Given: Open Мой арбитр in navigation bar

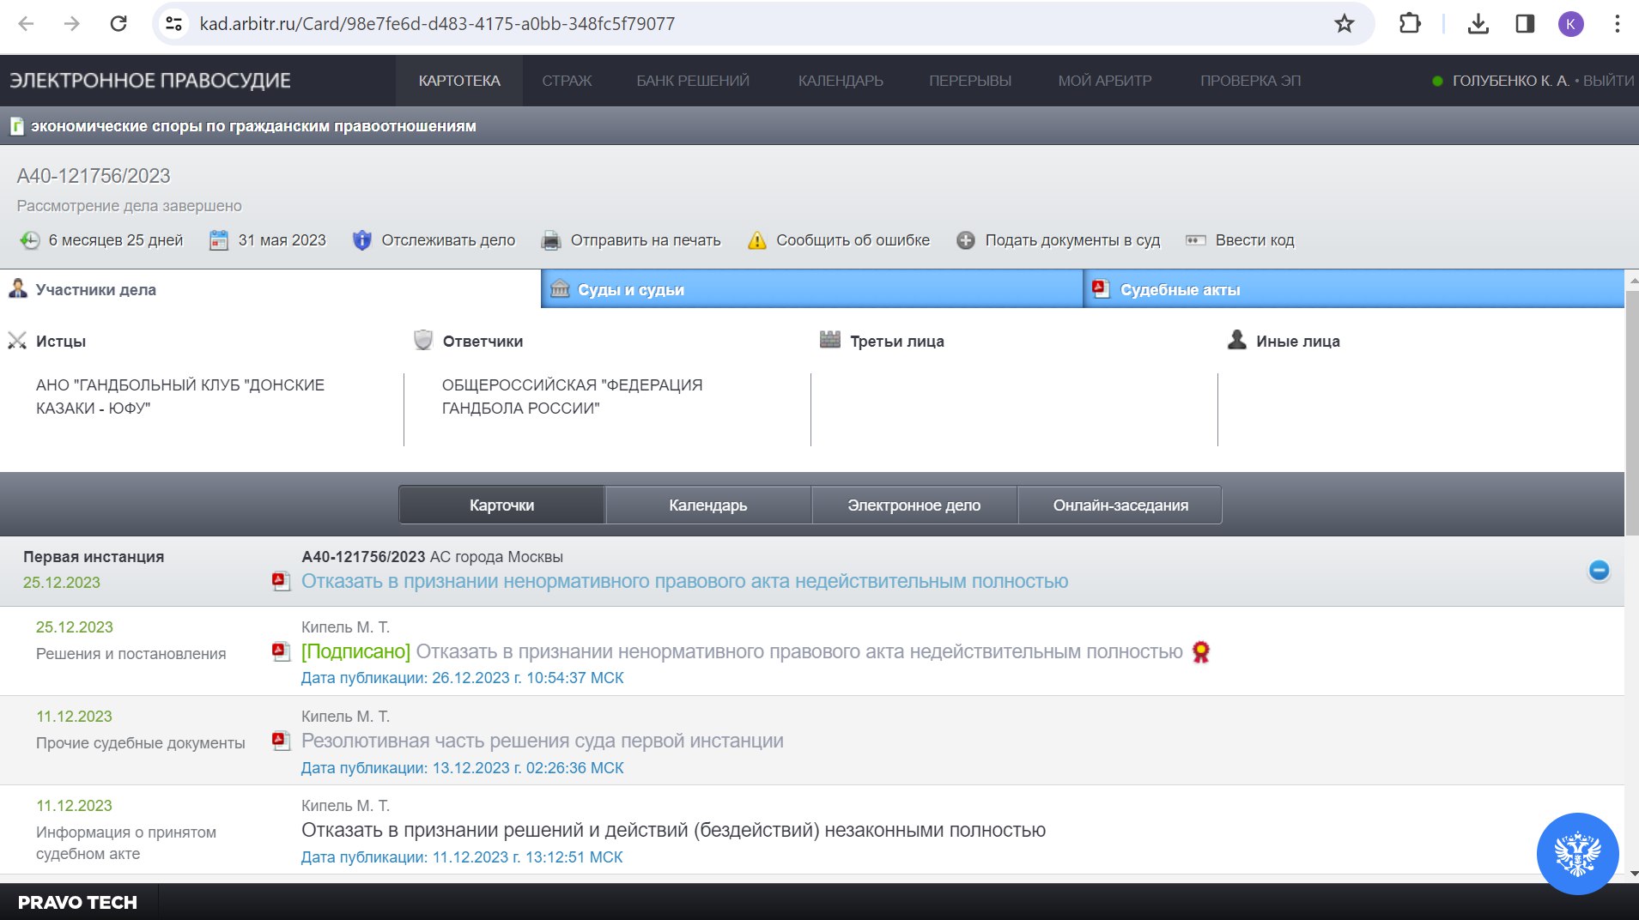Looking at the screenshot, I should pos(1104,81).
